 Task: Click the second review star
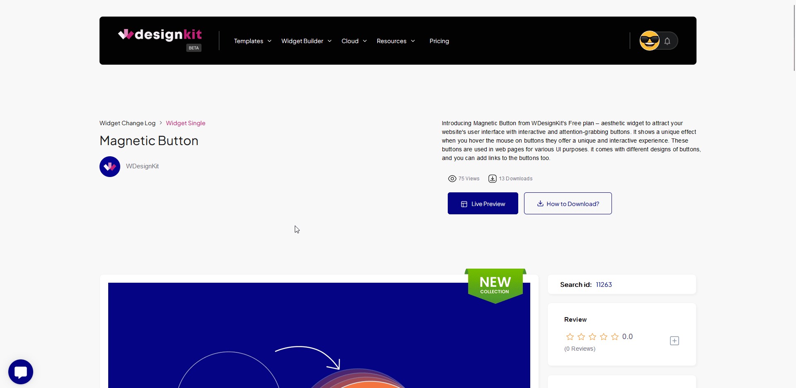[581, 337]
